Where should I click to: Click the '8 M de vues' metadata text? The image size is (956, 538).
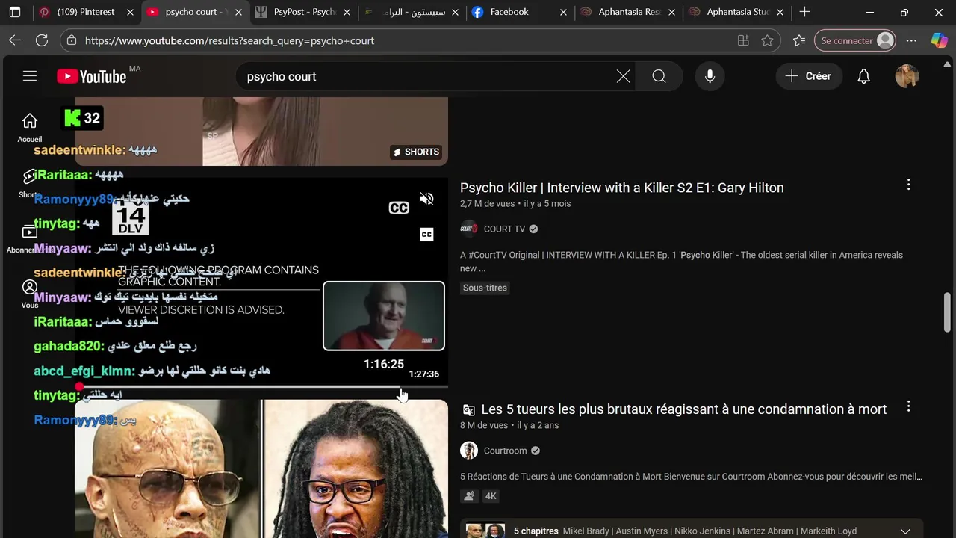pos(484,425)
